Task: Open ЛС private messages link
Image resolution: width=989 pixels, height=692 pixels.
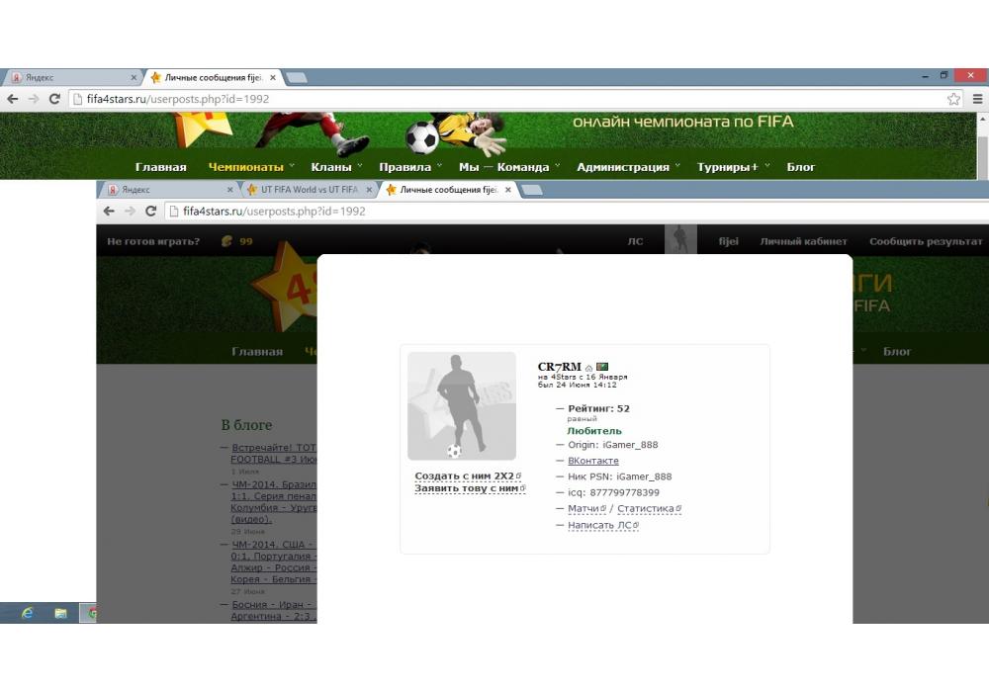Action: click(x=635, y=241)
